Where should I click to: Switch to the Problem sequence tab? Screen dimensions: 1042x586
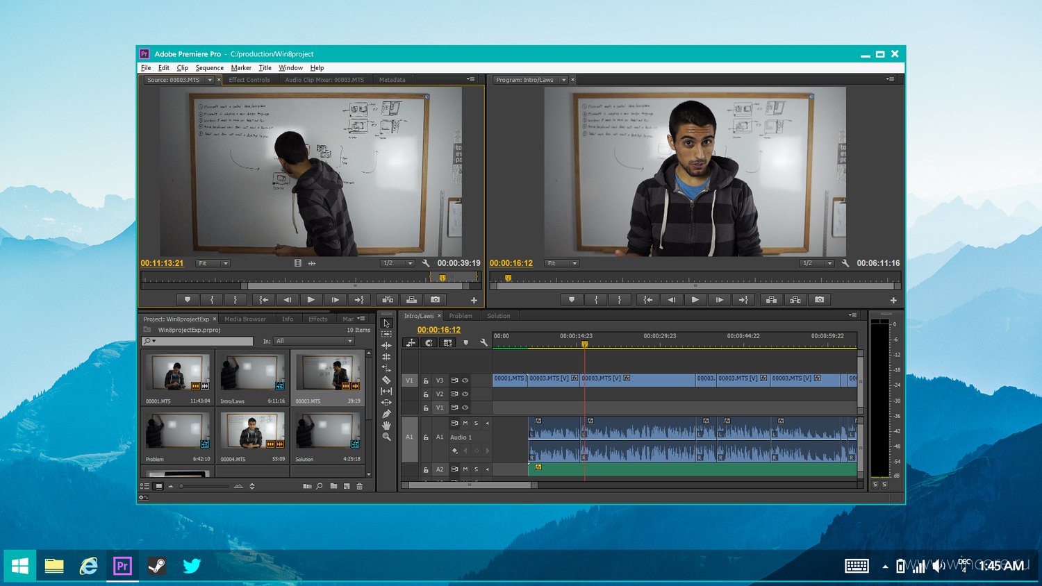tap(461, 316)
